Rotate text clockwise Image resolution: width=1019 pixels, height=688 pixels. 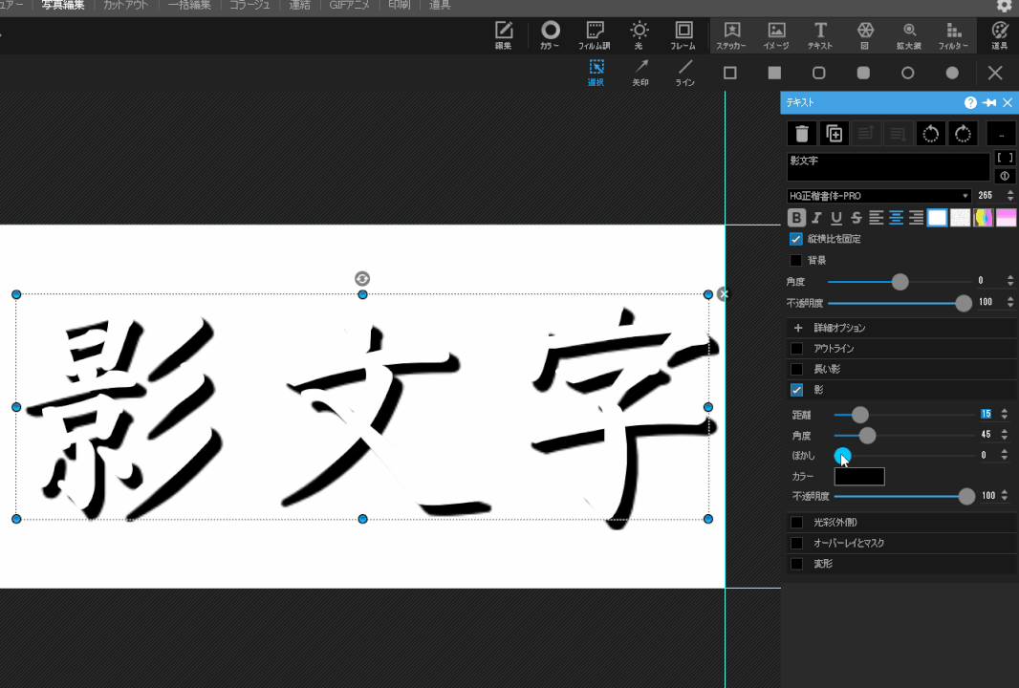point(963,134)
